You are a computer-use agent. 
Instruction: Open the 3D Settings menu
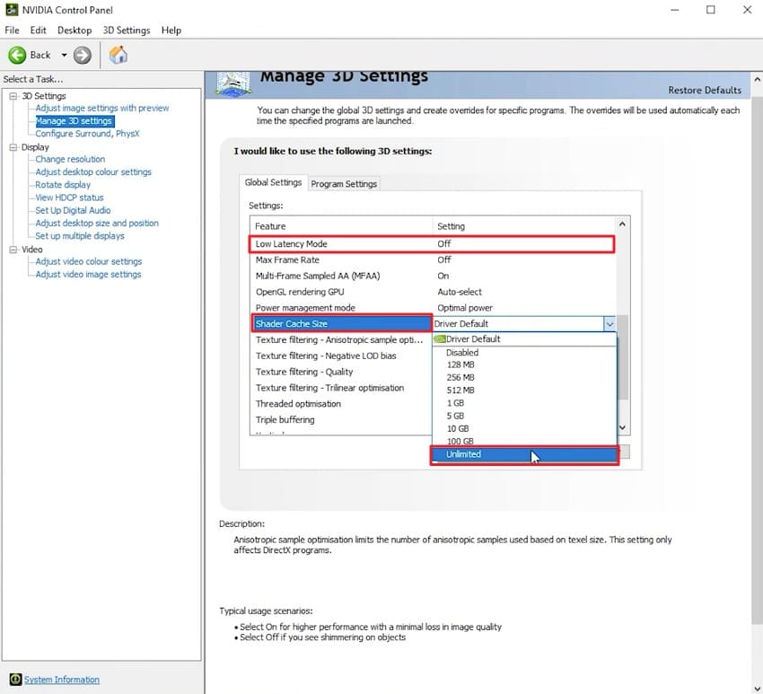127,31
